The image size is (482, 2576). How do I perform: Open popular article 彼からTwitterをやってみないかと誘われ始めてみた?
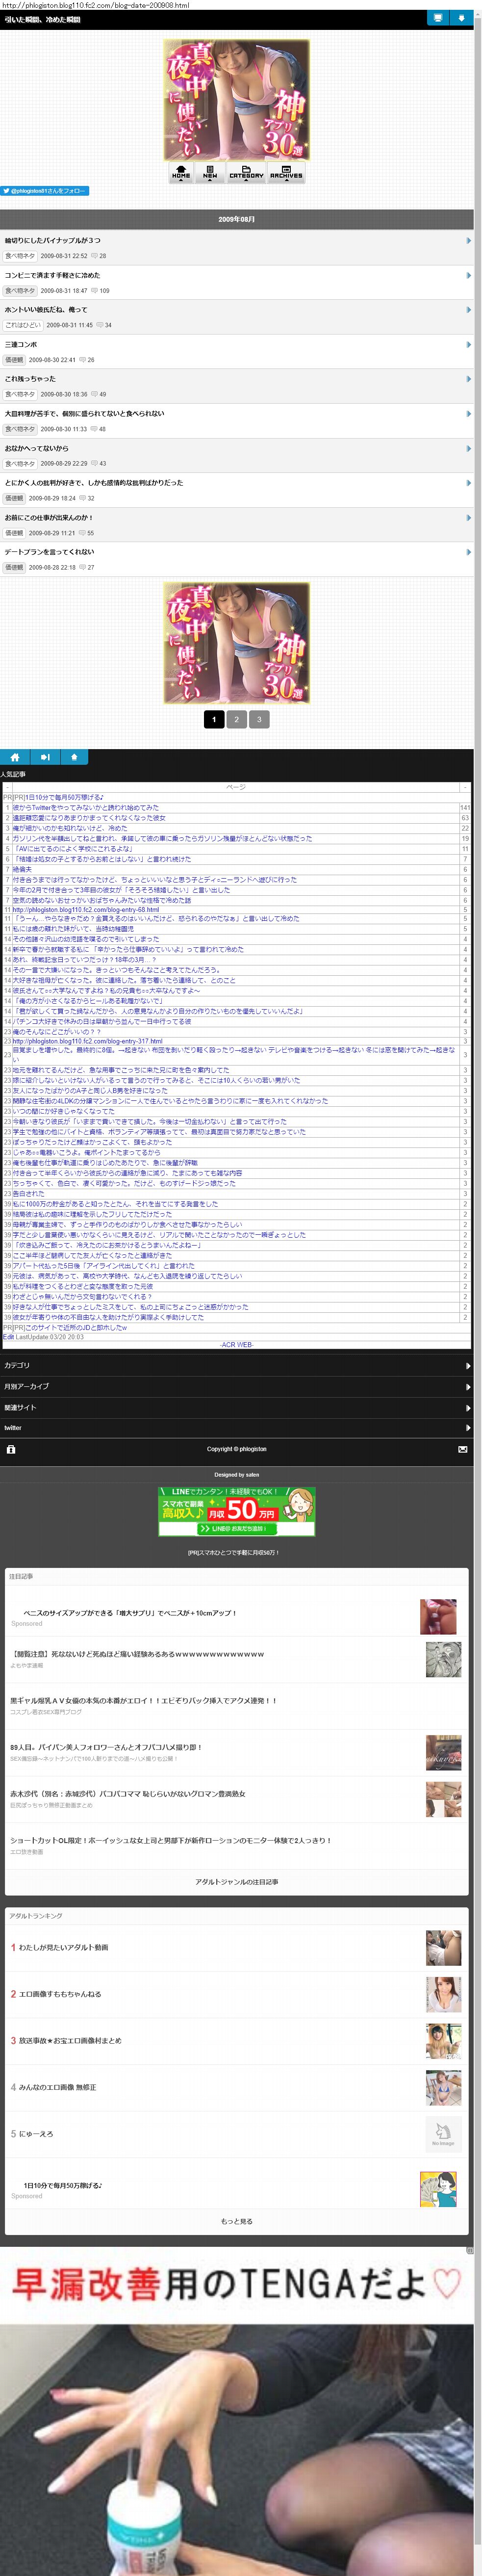click(x=85, y=807)
